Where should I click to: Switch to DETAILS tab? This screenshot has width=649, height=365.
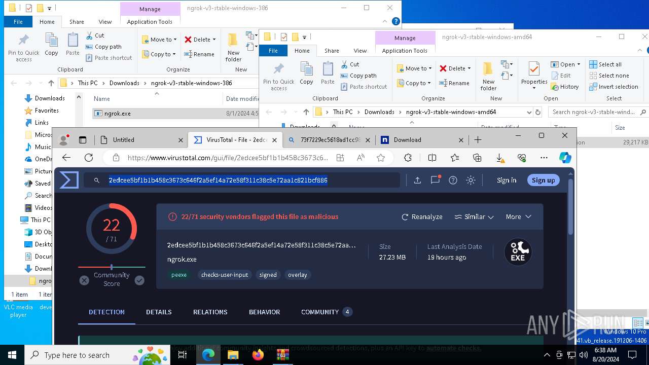tap(159, 312)
